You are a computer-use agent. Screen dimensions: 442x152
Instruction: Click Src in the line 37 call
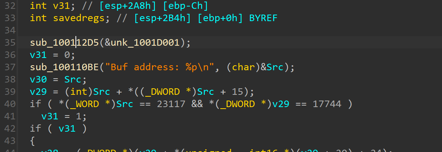point(275,67)
